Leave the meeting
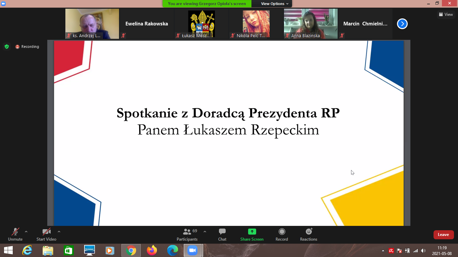This screenshot has width=458, height=257. pyautogui.click(x=444, y=235)
